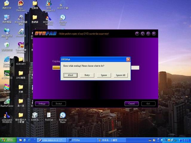
Task: Open 我的電腦 desktop icon
Action: click(7, 19)
